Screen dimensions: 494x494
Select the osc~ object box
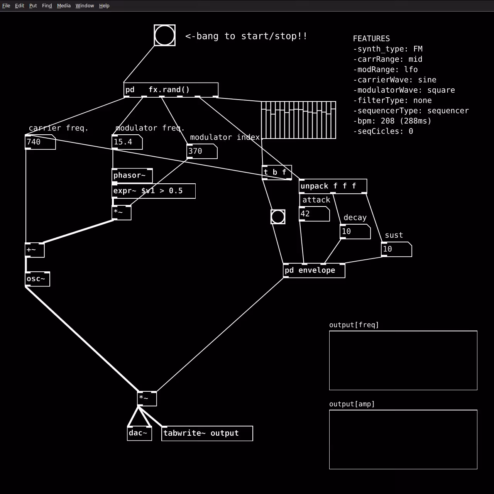tap(37, 279)
